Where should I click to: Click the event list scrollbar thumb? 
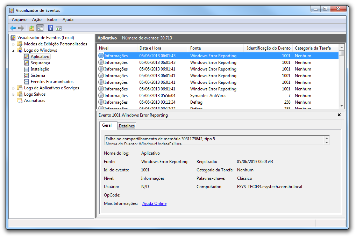341,53
